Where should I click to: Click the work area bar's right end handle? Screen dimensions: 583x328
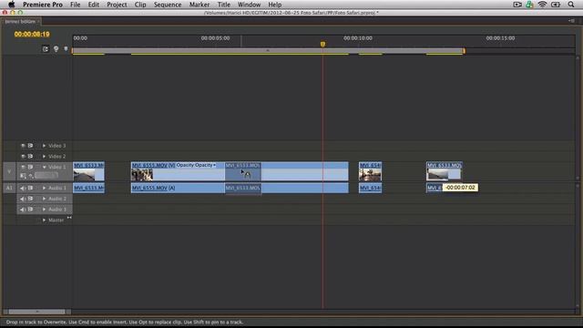pos(464,51)
